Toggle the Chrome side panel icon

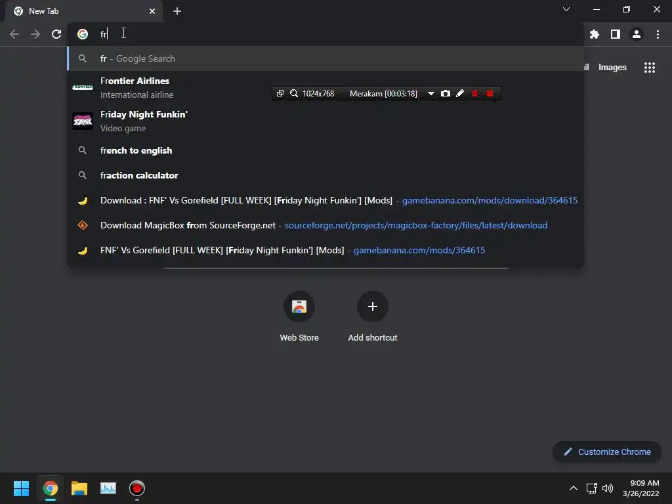click(616, 34)
